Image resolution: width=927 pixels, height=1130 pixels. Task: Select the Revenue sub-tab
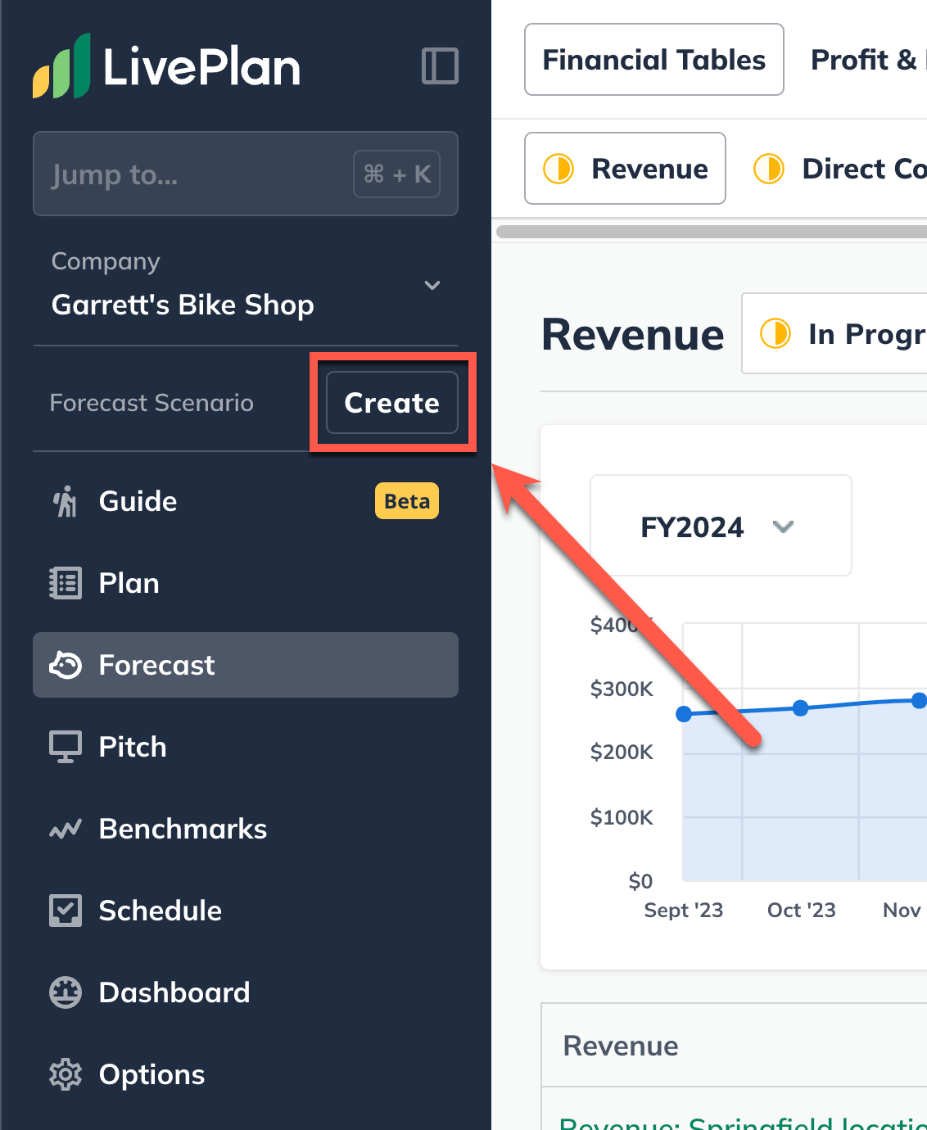point(625,168)
